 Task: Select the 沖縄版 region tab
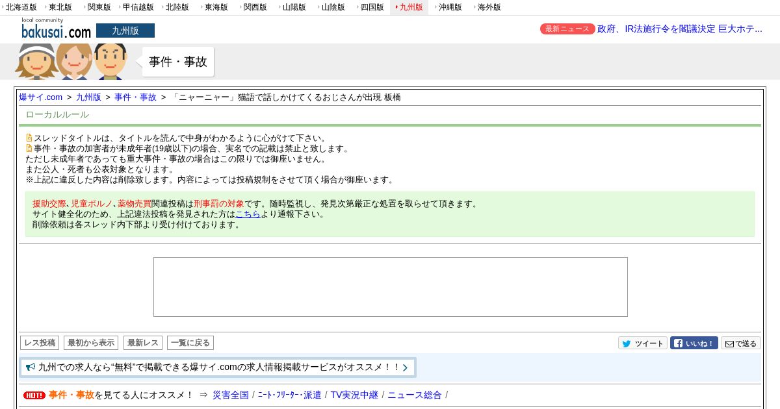[x=450, y=7]
